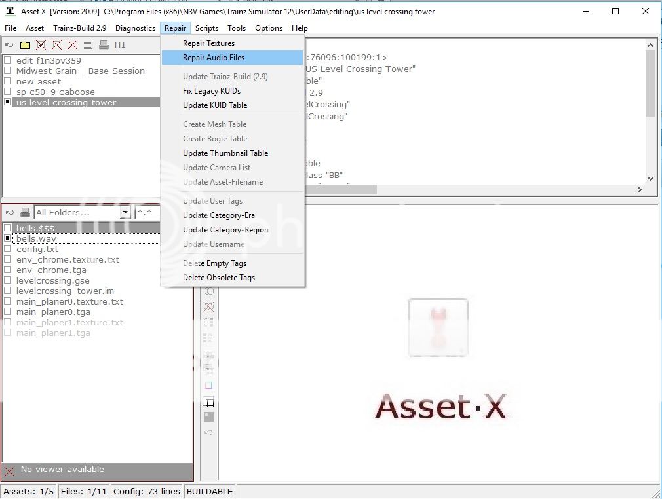Select levelcrossing_tower.im in file list

(65, 291)
